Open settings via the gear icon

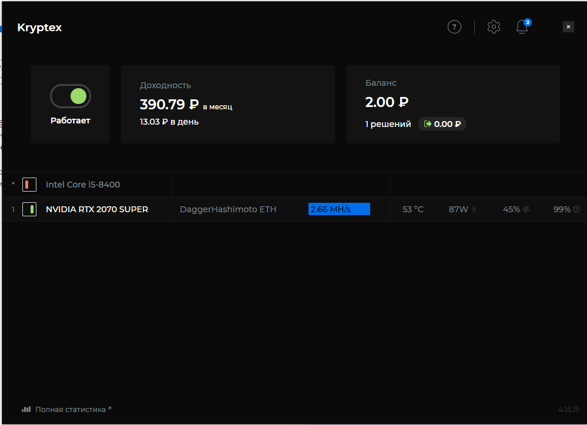pos(494,27)
